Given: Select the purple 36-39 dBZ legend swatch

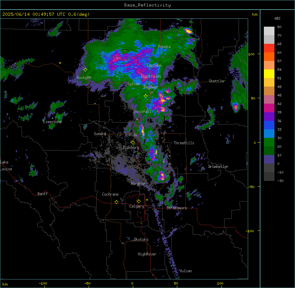Looking at the screenshot, I should [x=269, y=117].
